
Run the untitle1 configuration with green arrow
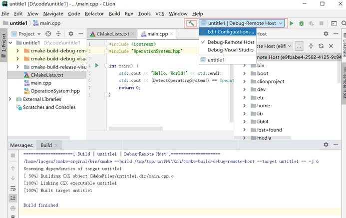(x=292, y=23)
